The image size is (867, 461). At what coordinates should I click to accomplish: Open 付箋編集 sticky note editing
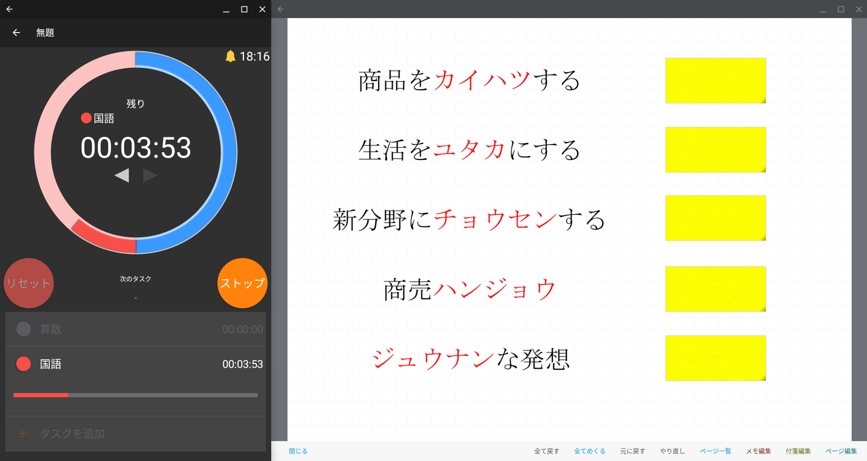click(798, 451)
